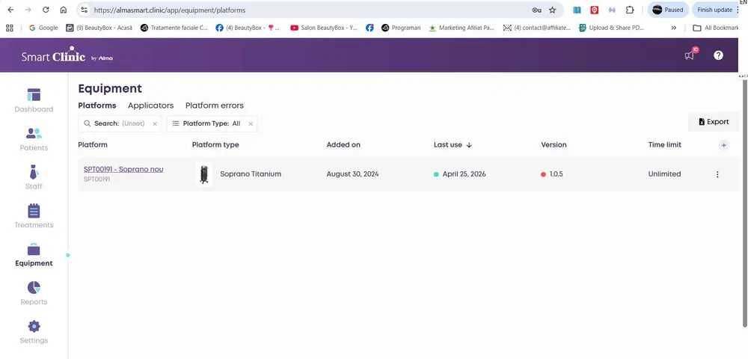Screen dimensions: 748x359
Task: Open the Staff section icon
Action: (x=34, y=171)
